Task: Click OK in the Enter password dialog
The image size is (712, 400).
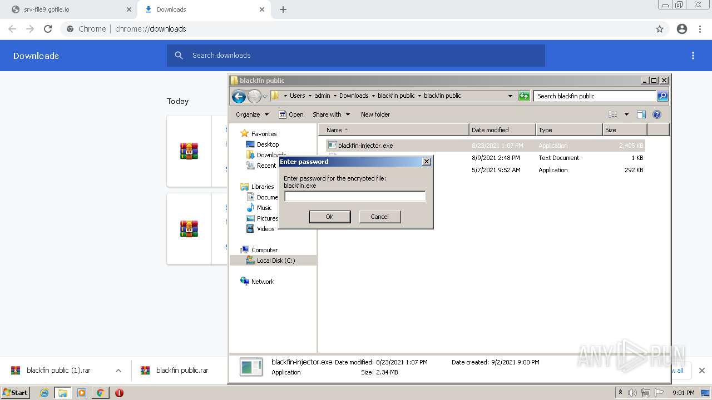Action: [330, 217]
